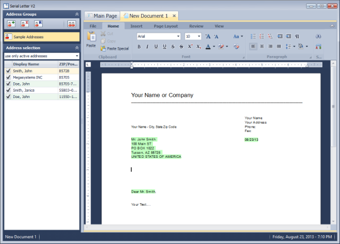Apply bulleted list icon
Screen dimensions: 340x244
pos(253,36)
